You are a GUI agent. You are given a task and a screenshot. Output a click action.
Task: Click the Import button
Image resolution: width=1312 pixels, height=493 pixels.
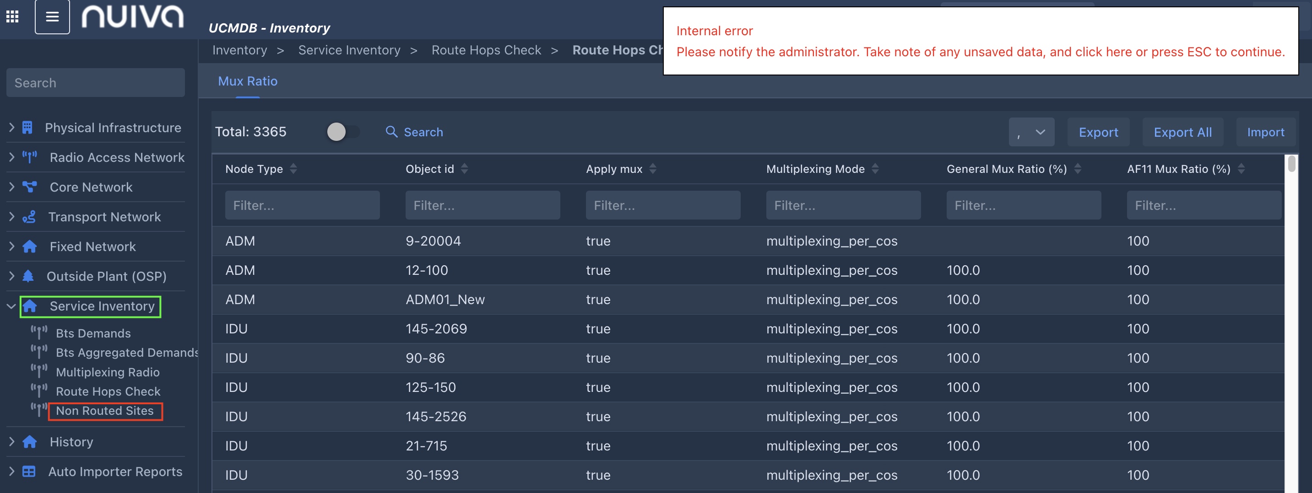pyautogui.click(x=1265, y=132)
